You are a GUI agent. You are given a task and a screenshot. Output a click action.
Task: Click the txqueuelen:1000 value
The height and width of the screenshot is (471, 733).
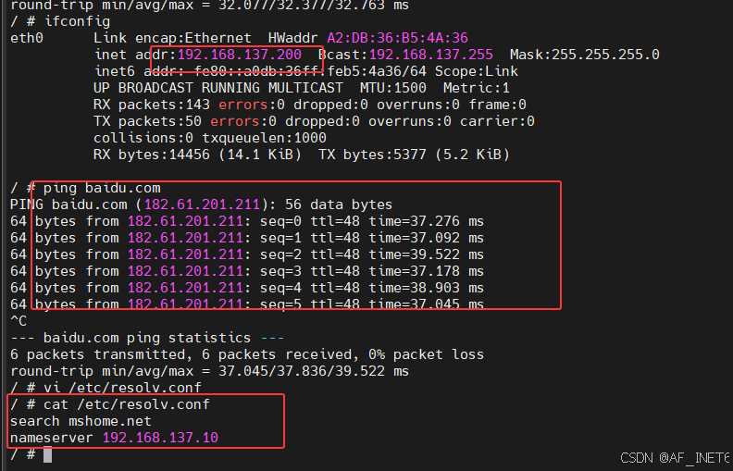(x=264, y=138)
